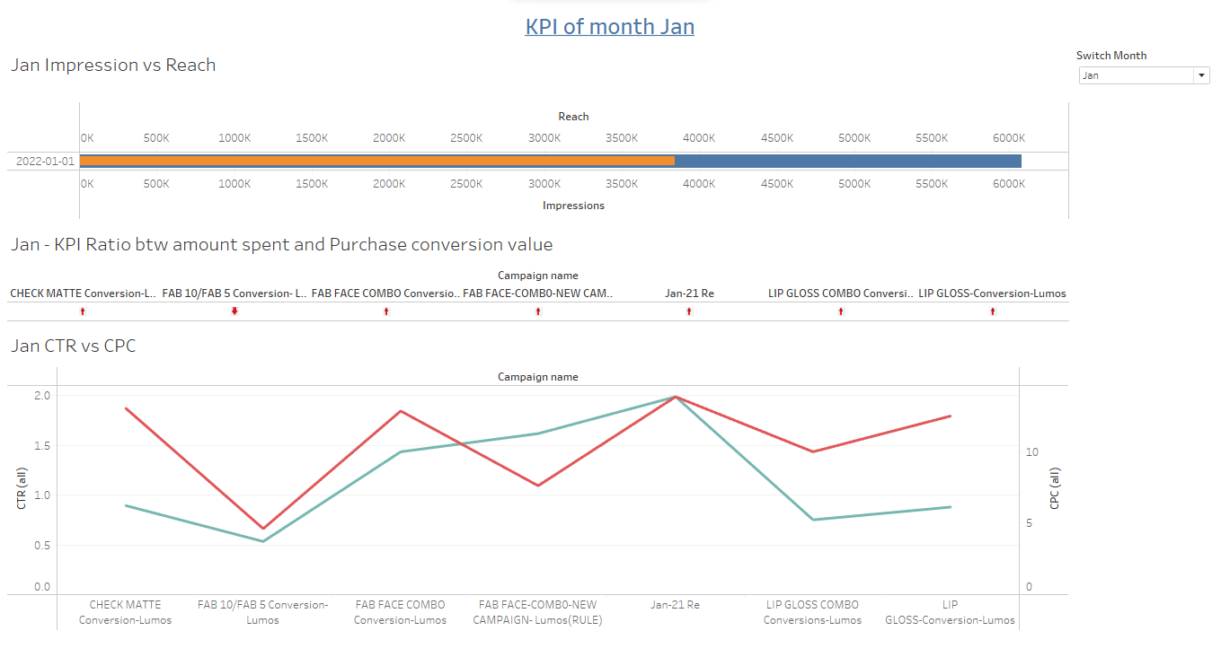
Task: Click the up arrow under FAB FACE-COMB0-NEW CAMPAIGN
Action: pyautogui.click(x=537, y=311)
